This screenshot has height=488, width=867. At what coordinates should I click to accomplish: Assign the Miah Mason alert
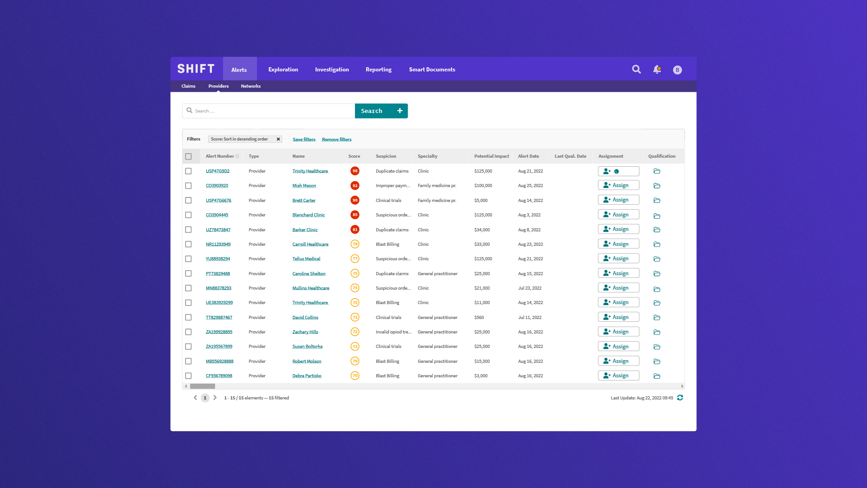point(618,185)
